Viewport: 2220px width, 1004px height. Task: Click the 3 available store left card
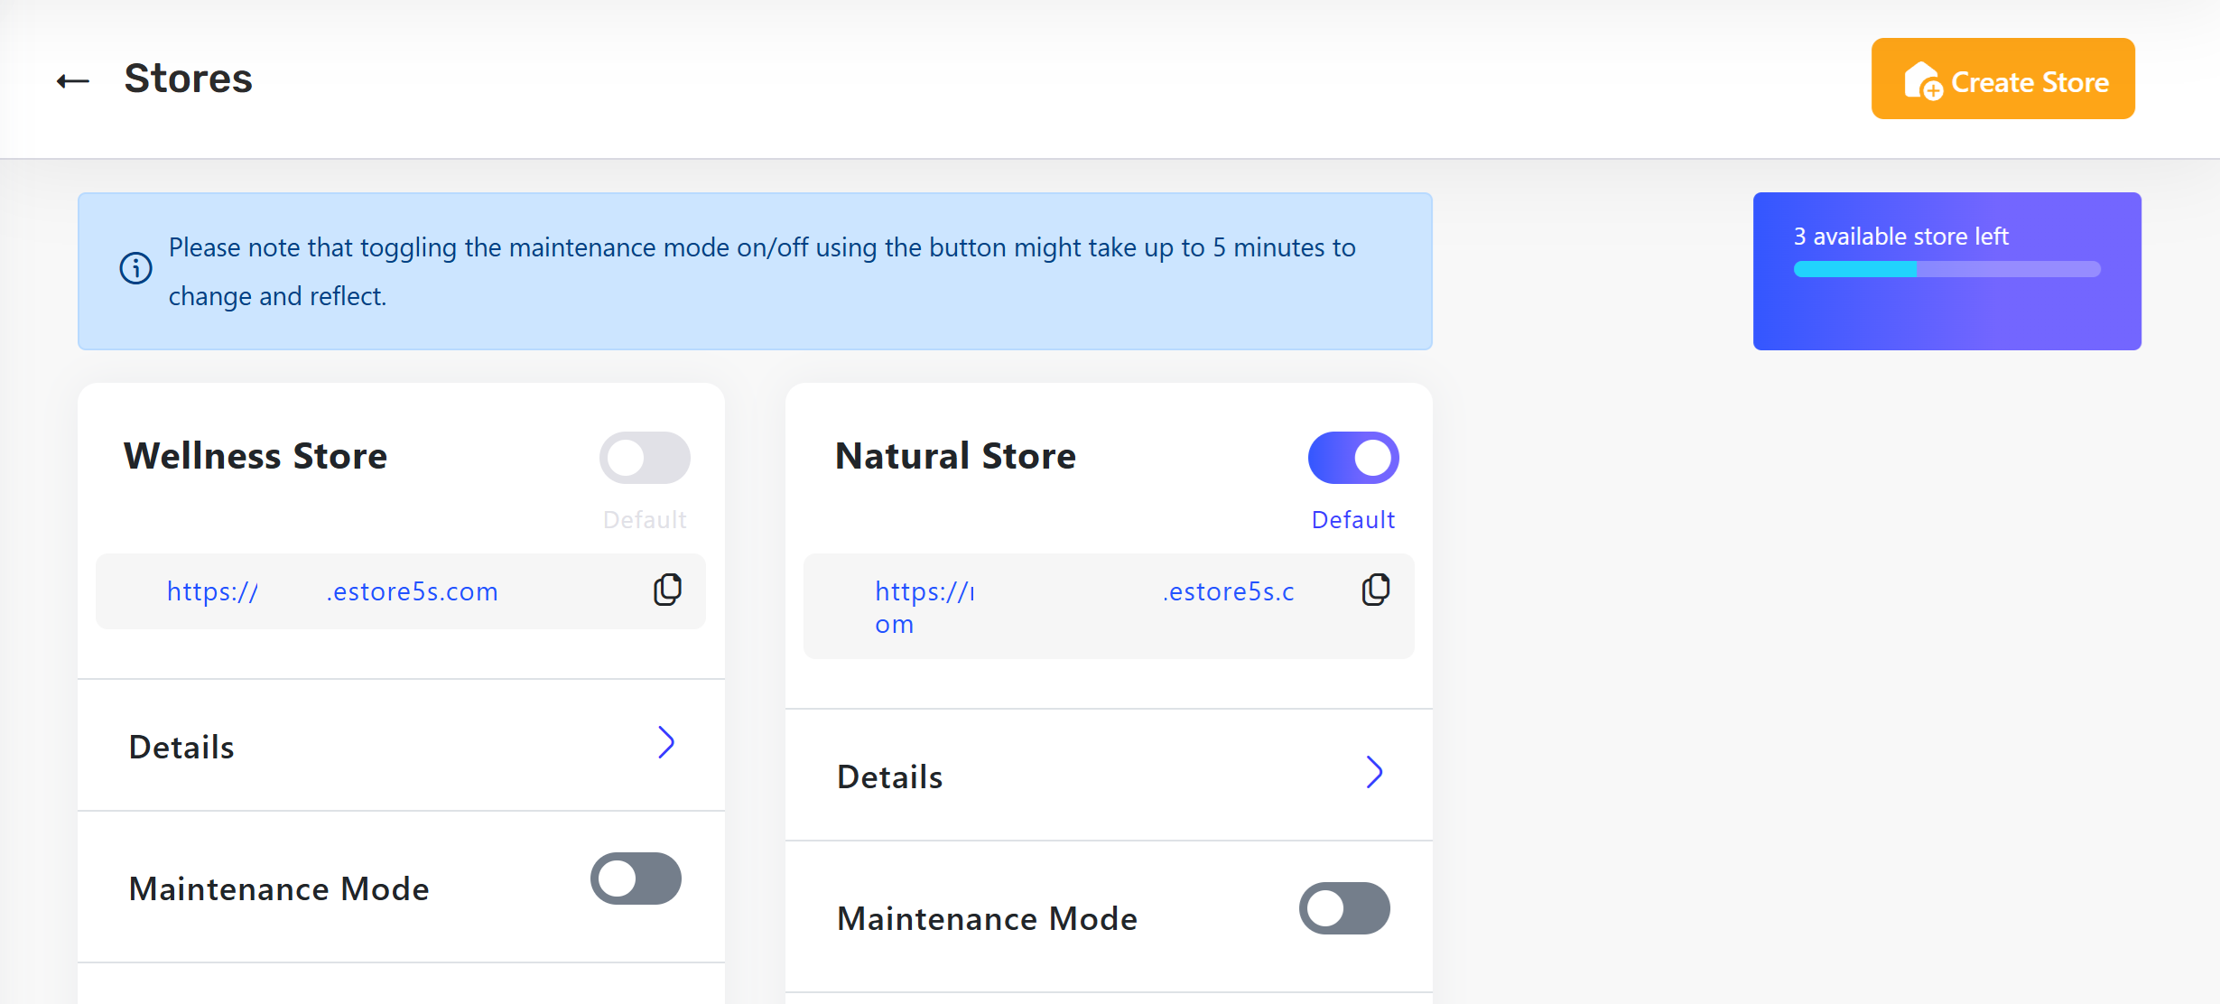1947,271
